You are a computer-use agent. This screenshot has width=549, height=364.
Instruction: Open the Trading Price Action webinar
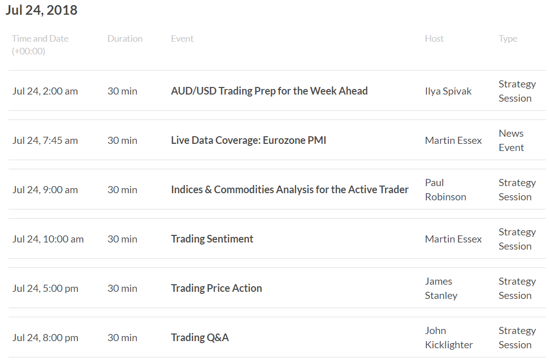216,288
